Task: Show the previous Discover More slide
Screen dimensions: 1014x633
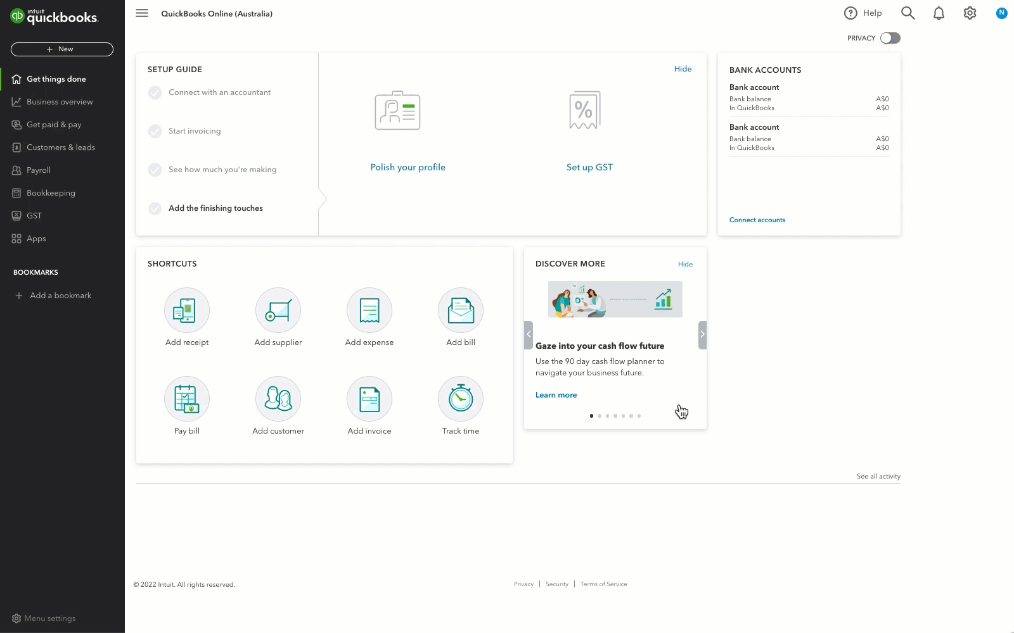Action: (x=529, y=335)
